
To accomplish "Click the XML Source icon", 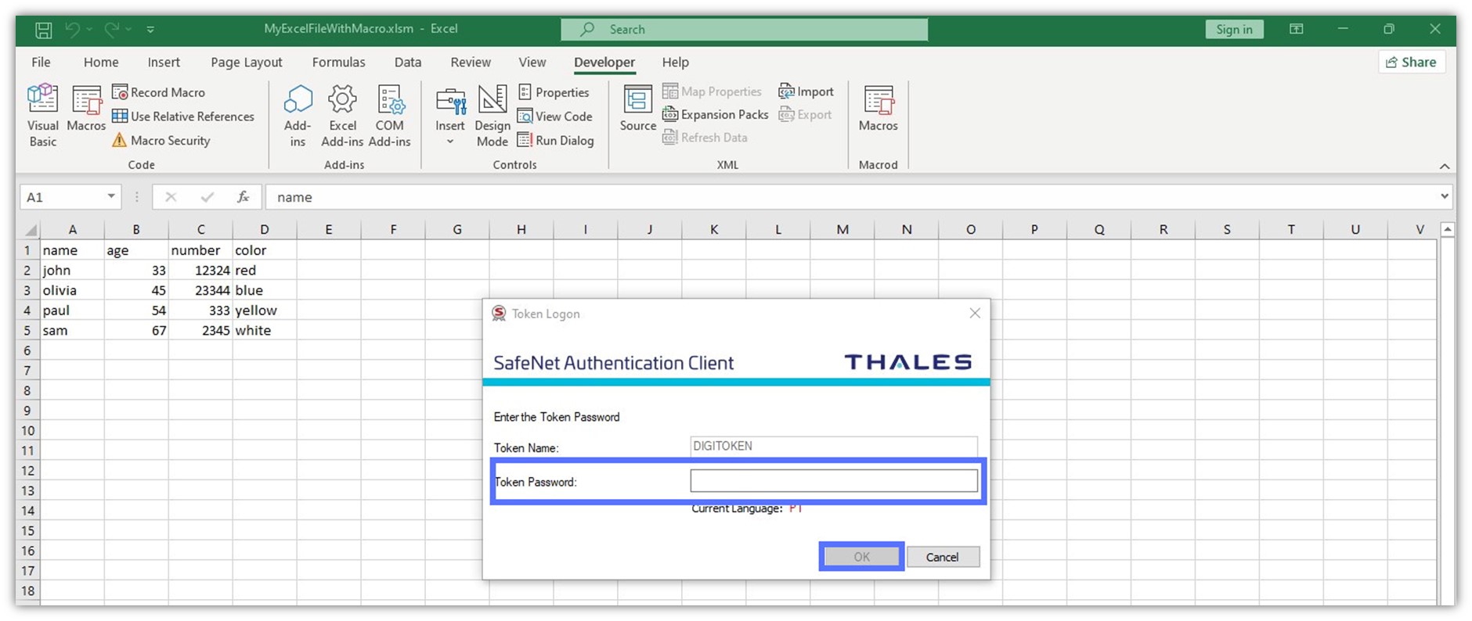I will pyautogui.click(x=637, y=109).
